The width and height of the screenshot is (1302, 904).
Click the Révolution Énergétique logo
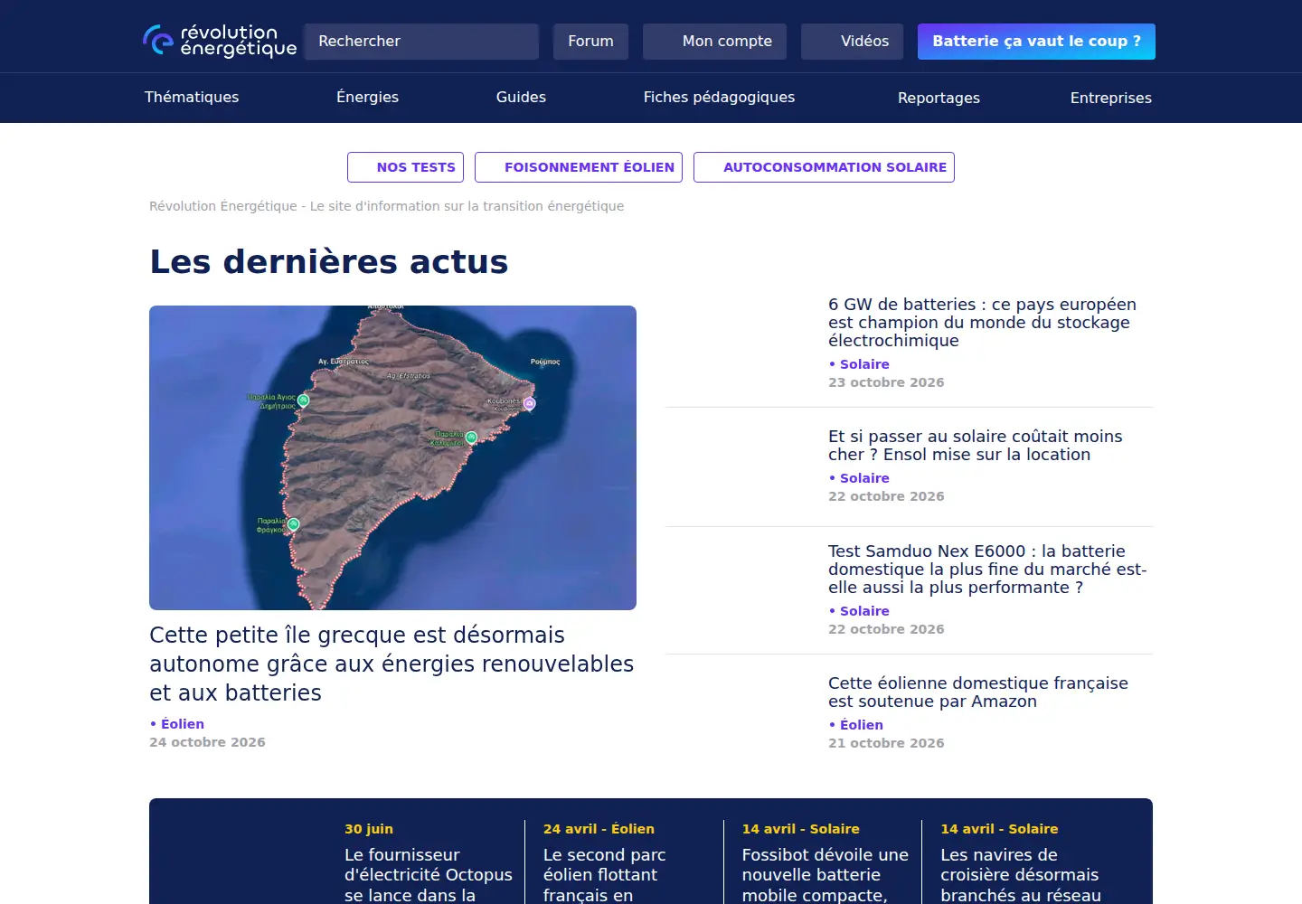click(x=220, y=41)
